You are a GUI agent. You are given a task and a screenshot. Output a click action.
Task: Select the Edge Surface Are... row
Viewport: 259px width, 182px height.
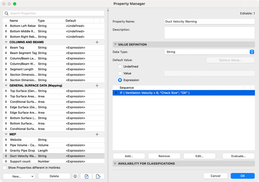point(54,113)
